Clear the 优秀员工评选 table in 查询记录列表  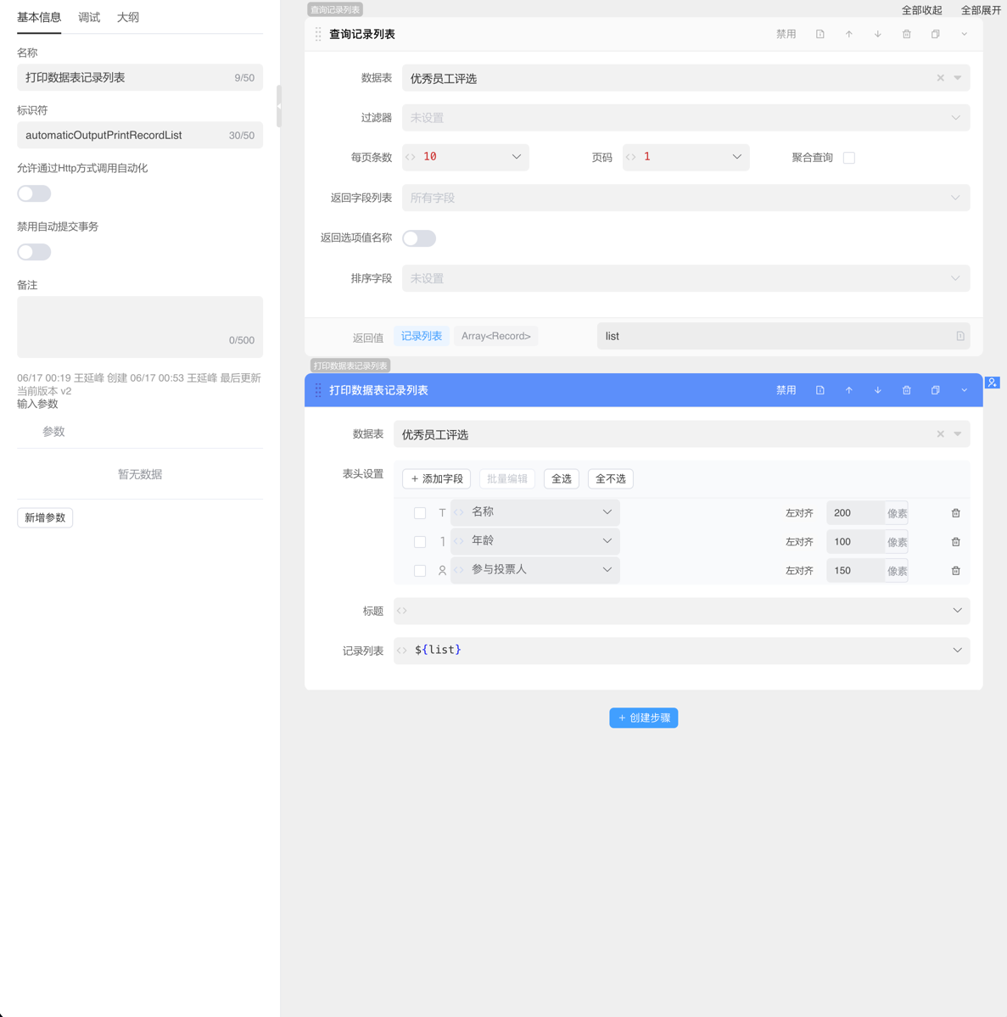pyautogui.click(x=940, y=78)
